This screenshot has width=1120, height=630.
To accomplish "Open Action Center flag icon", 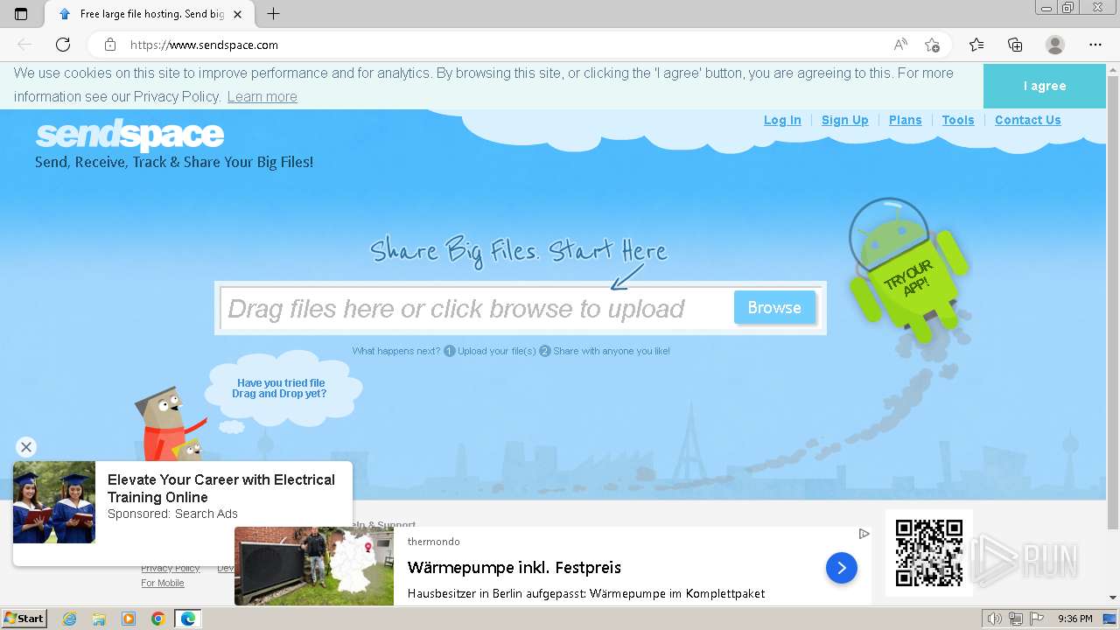I will coord(1037,619).
